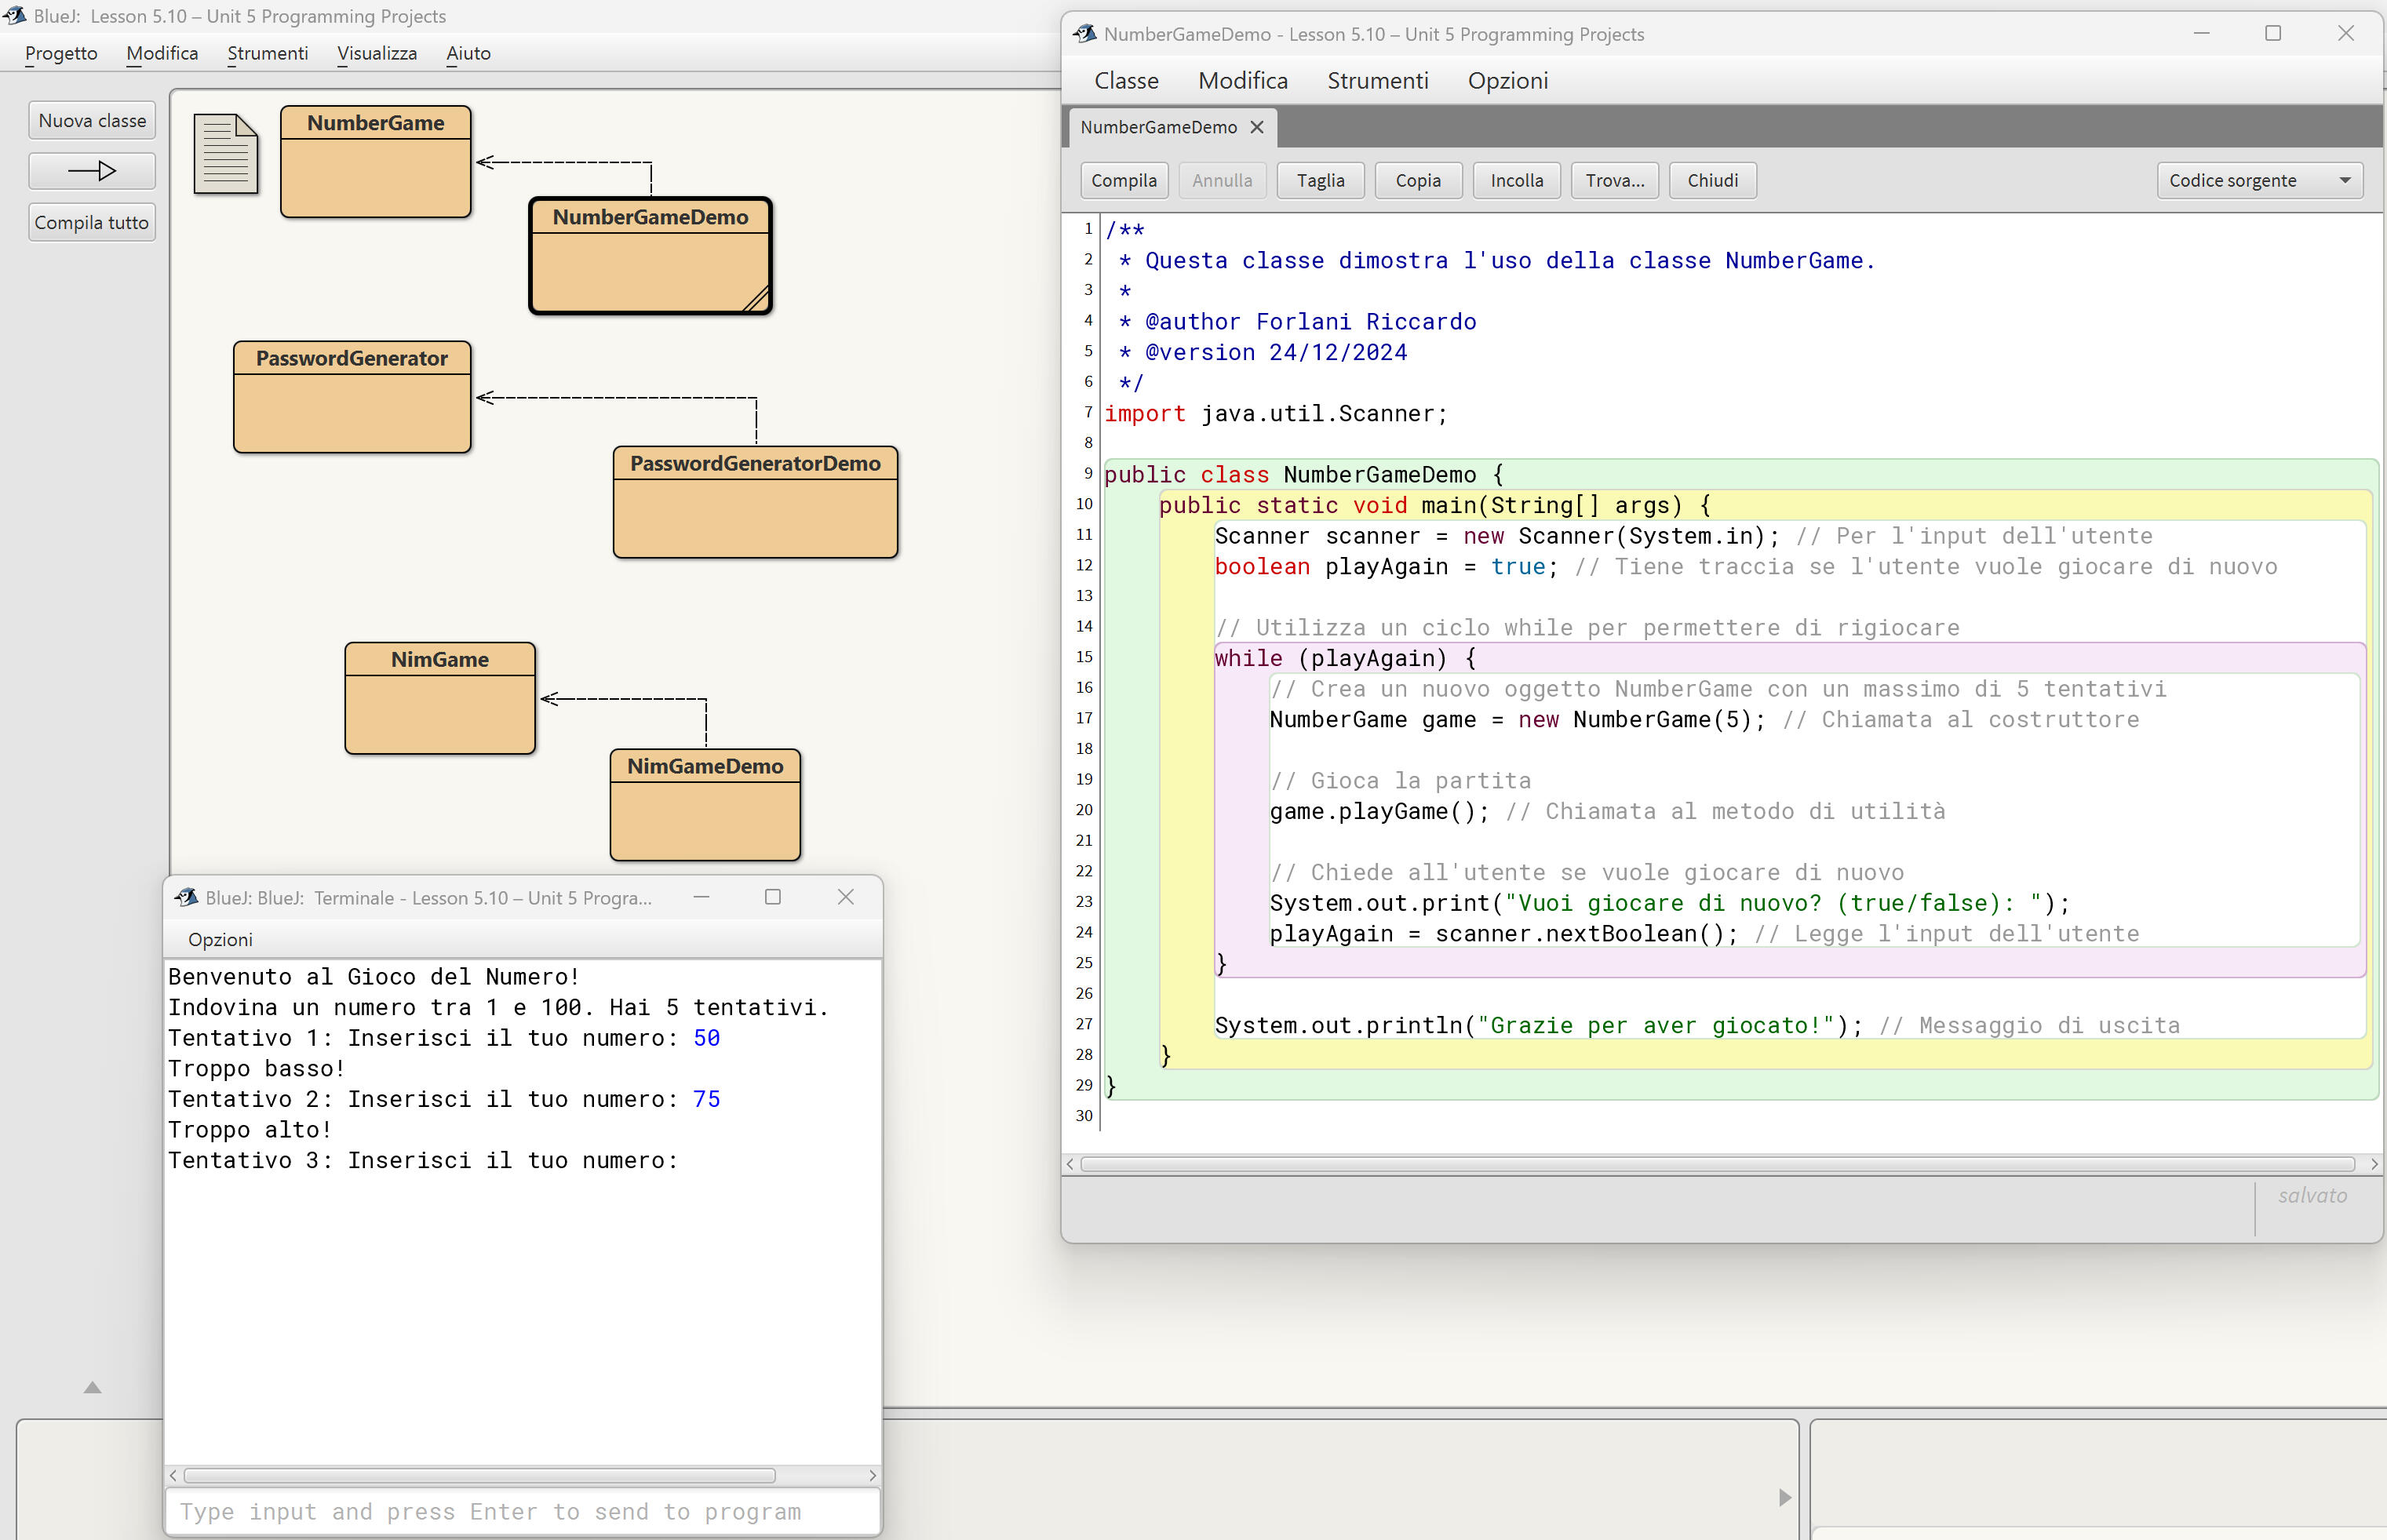Click the Nuova classe button

click(92, 120)
